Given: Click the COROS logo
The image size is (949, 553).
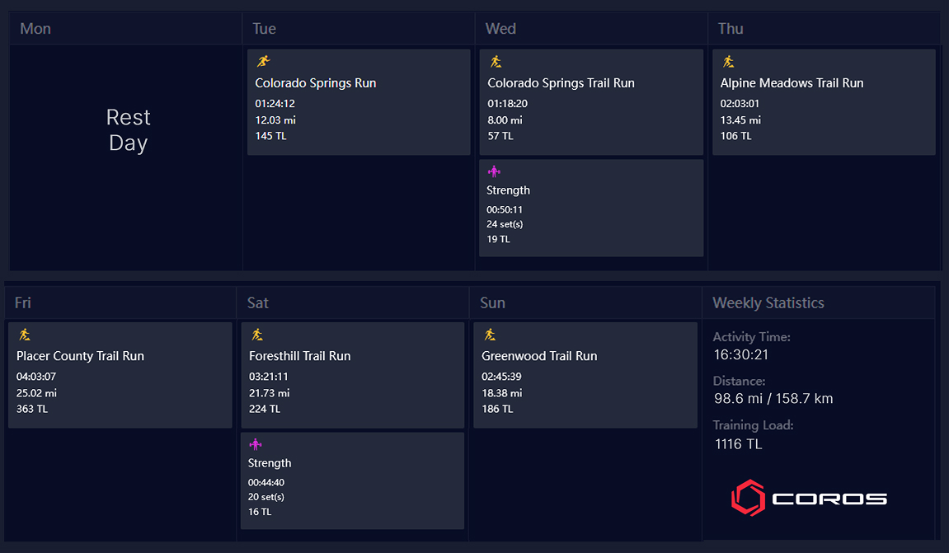Looking at the screenshot, I should pos(809,498).
